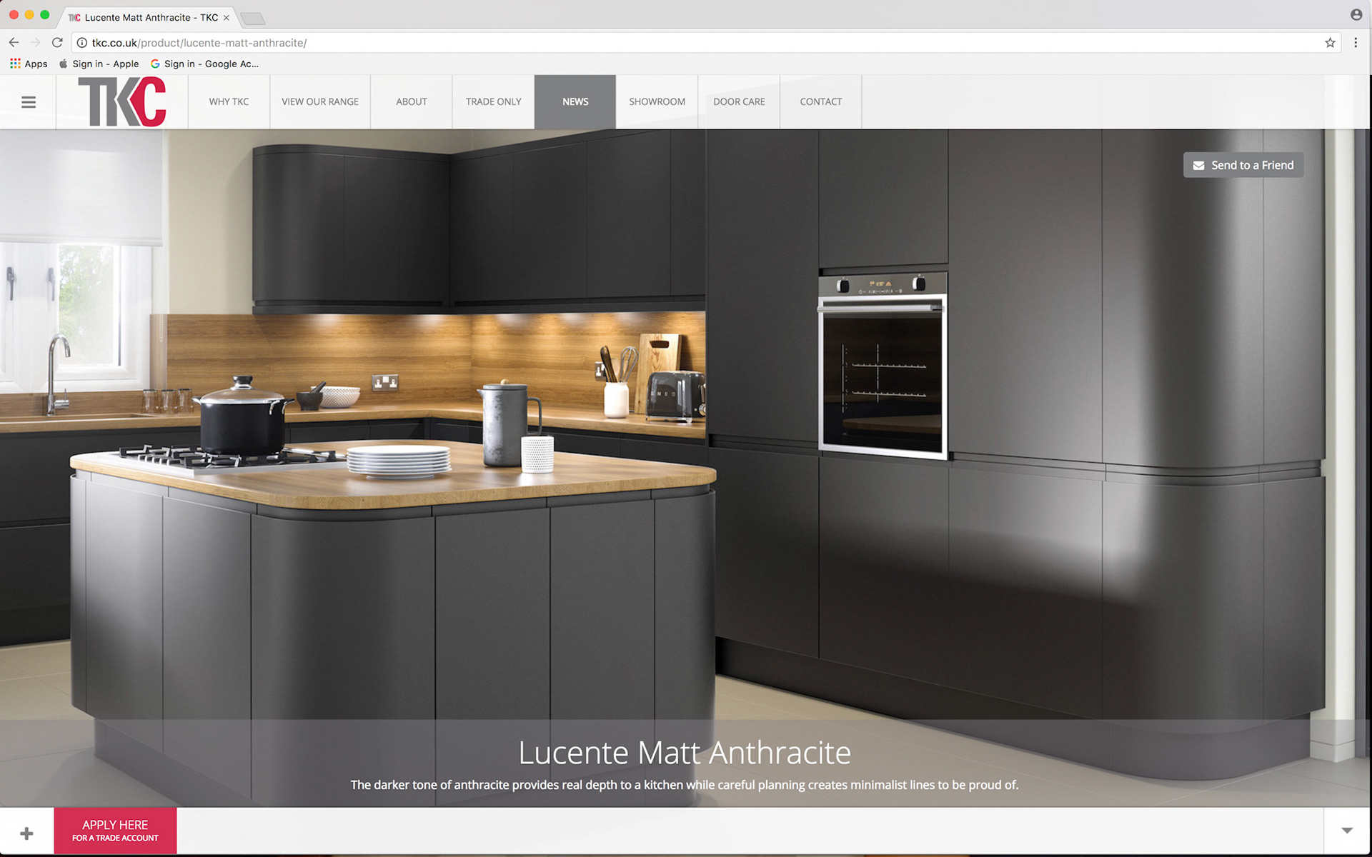This screenshot has height=857, width=1372.
Task: View site info icon in address bar
Action: coord(82,43)
